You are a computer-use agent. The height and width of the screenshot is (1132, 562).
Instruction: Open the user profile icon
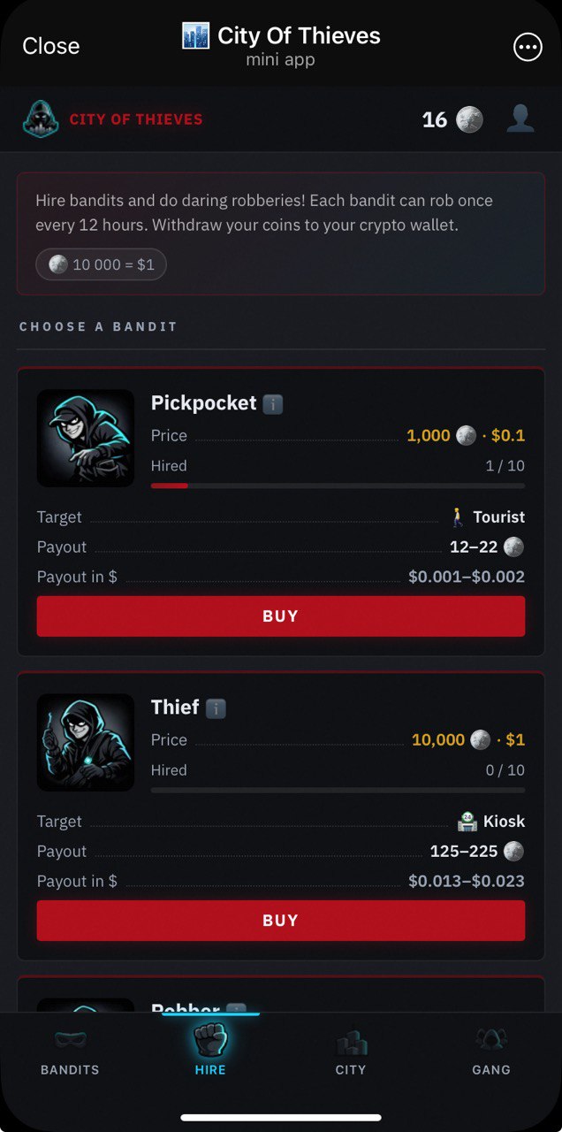(520, 119)
